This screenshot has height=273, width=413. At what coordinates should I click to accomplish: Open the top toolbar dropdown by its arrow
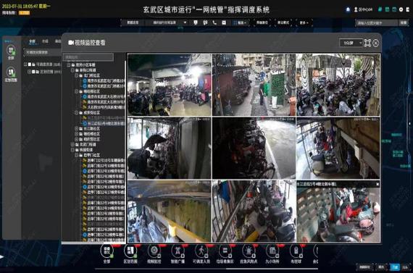185,22
